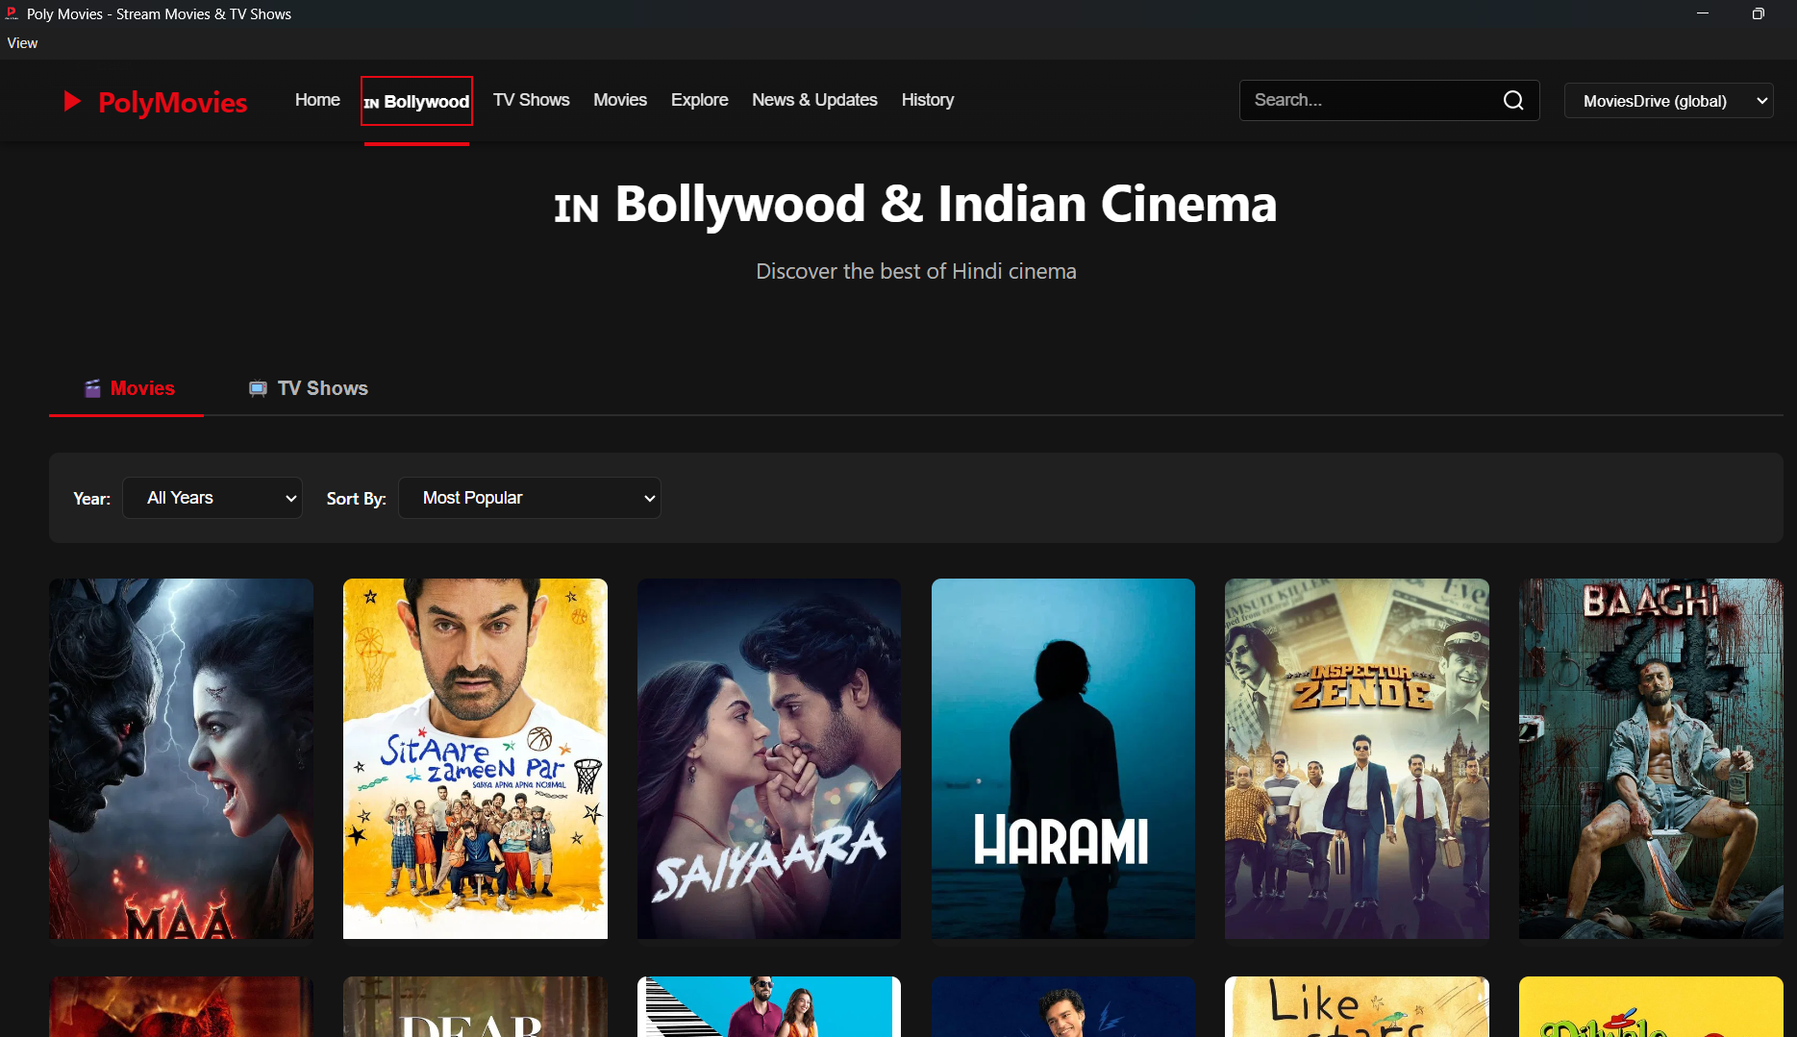Viewport: 1797px width, 1037px height.
Task: Go to the Home page link
Action: [317, 100]
